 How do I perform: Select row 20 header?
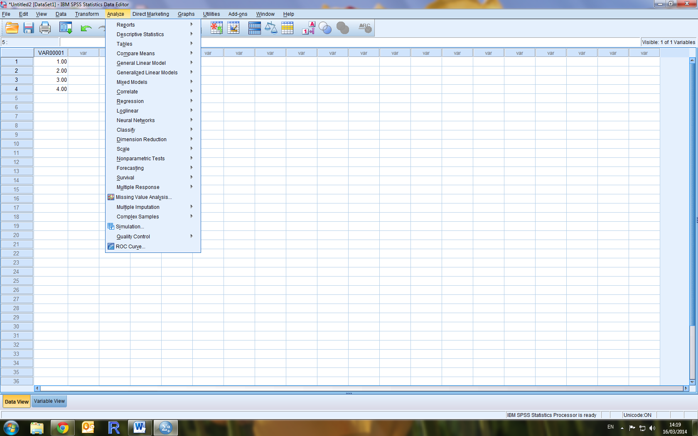pyautogui.click(x=17, y=235)
